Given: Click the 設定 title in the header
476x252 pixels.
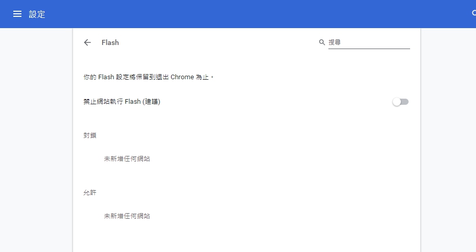Looking at the screenshot, I should pos(37,14).
